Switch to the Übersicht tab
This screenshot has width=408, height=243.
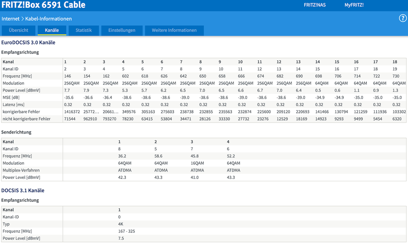tap(18, 31)
